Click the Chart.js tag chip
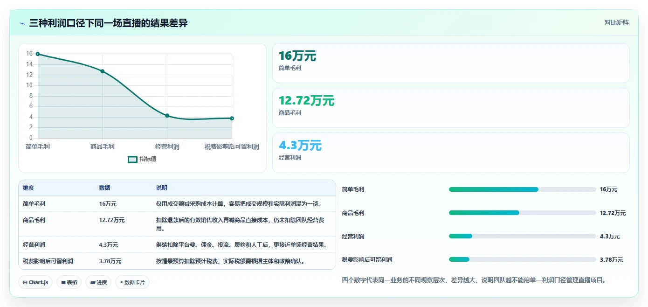 pyautogui.click(x=35, y=282)
